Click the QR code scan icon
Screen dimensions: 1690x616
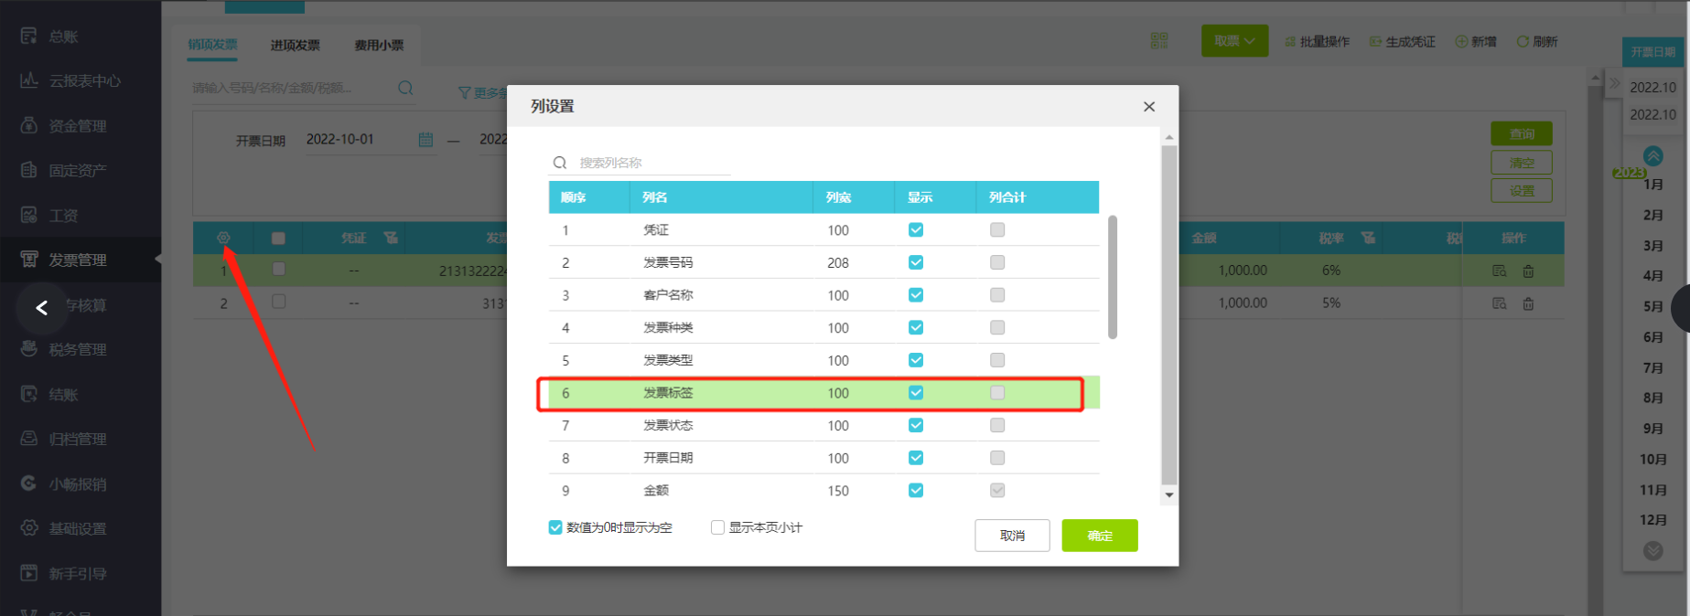click(1159, 40)
